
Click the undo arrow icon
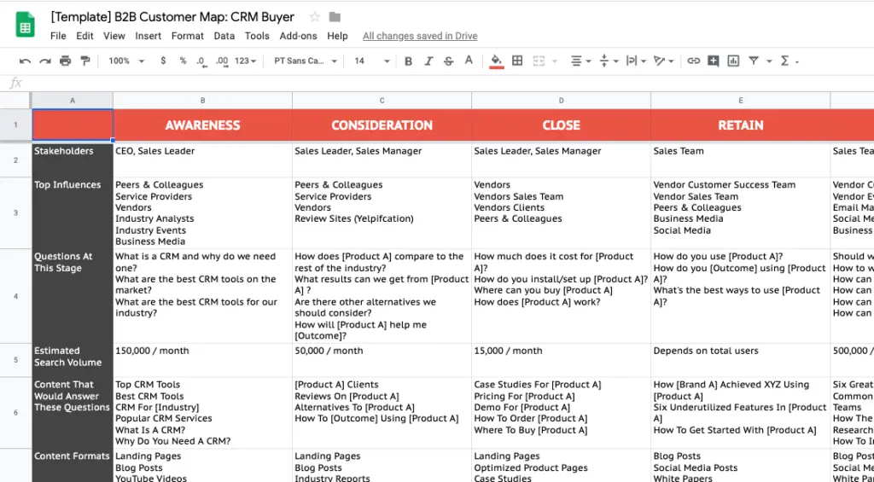[x=25, y=61]
